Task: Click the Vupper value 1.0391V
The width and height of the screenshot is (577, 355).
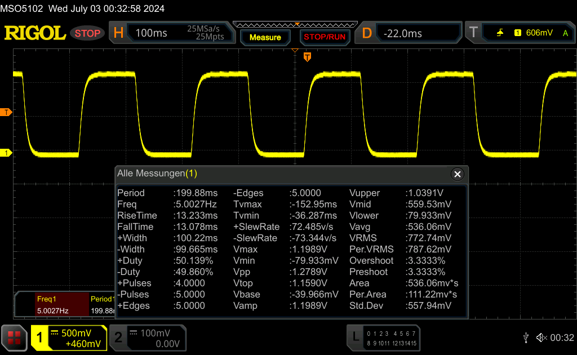Action: tap(425, 193)
